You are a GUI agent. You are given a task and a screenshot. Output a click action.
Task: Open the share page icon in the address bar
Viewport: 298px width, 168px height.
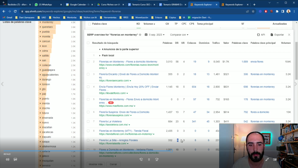247,11
